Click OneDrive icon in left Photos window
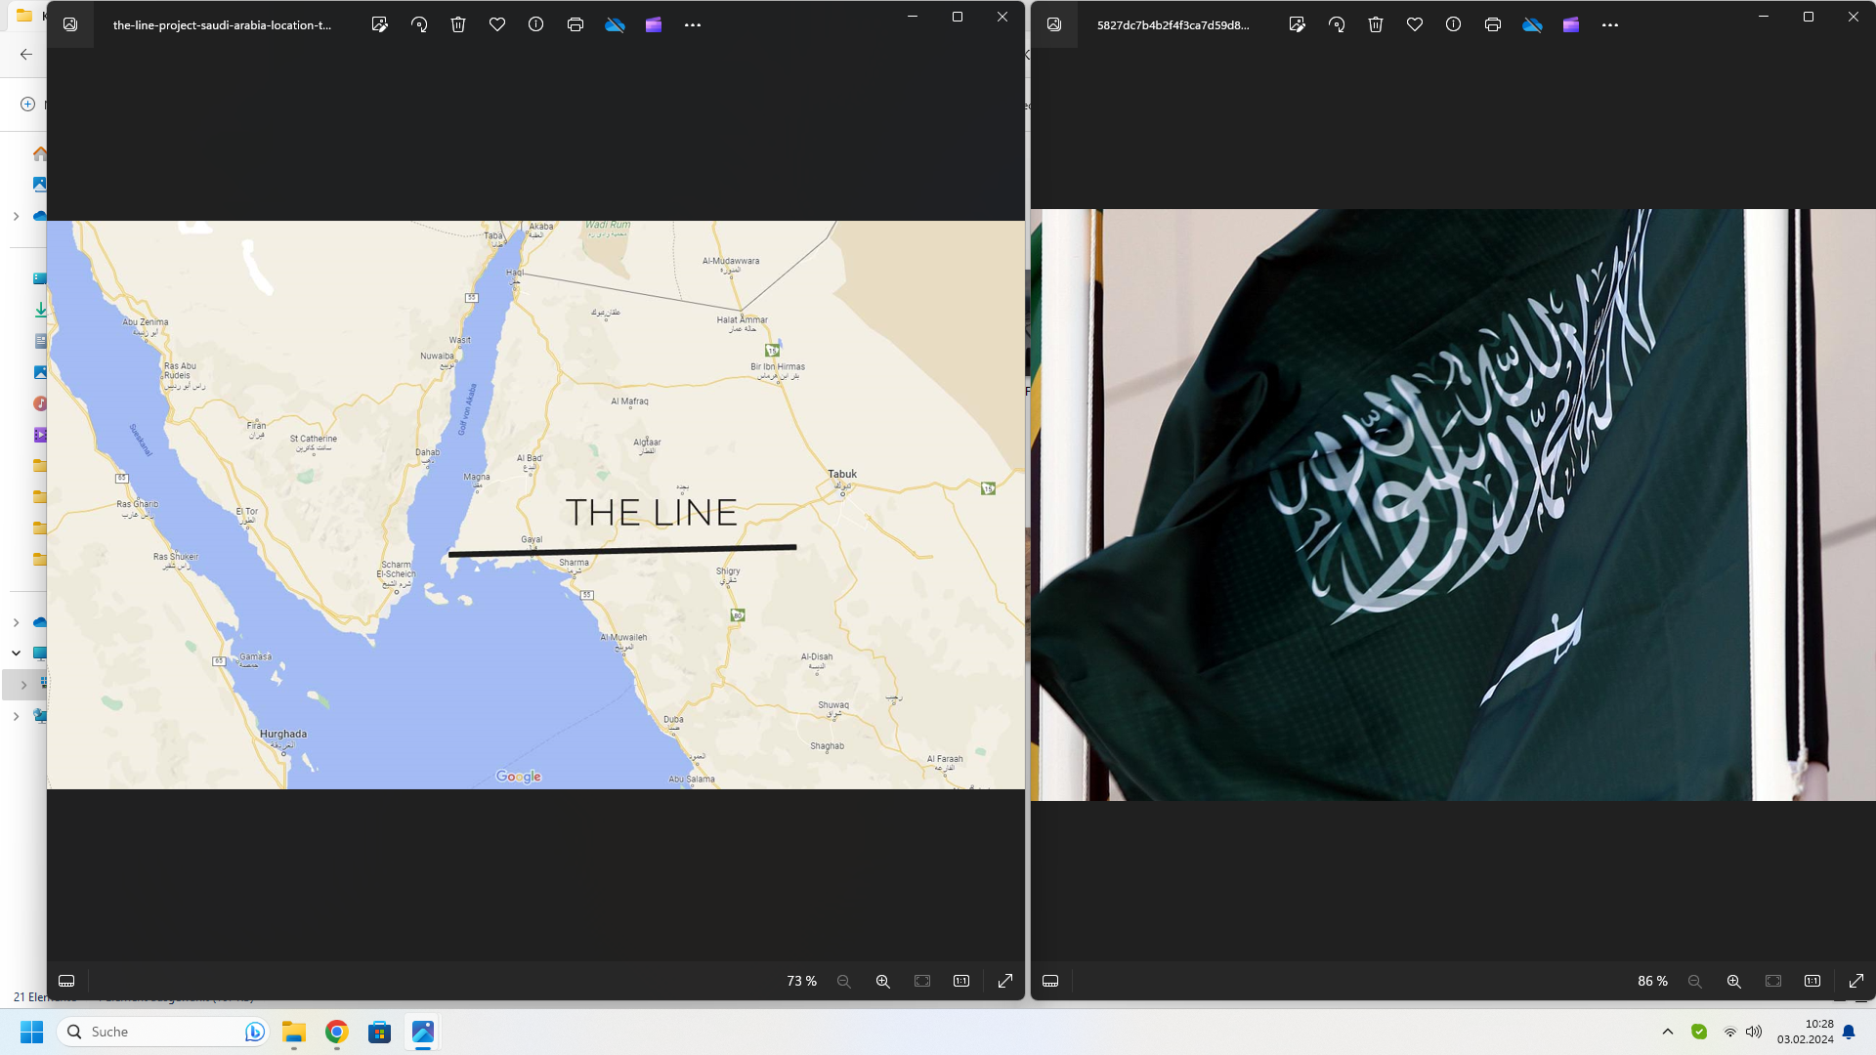The image size is (1876, 1055). coord(615,25)
